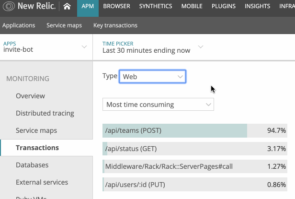Open the Most time consuming dropdown
Screen dimensions: 295x199
[x=158, y=105]
